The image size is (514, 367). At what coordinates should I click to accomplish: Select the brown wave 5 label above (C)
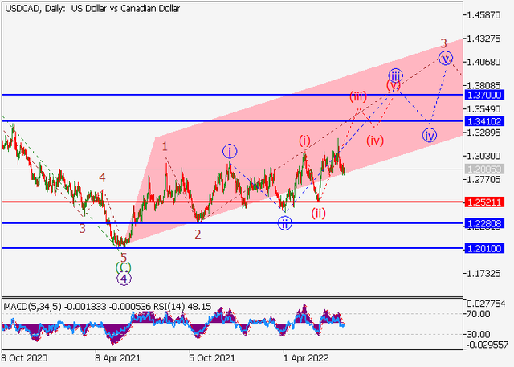(x=123, y=258)
